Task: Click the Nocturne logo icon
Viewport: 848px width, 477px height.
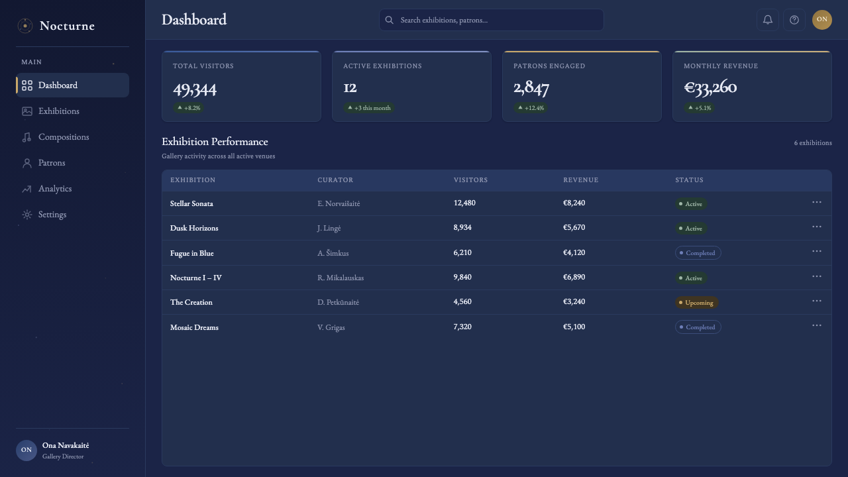Action: pyautogui.click(x=25, y=26)
